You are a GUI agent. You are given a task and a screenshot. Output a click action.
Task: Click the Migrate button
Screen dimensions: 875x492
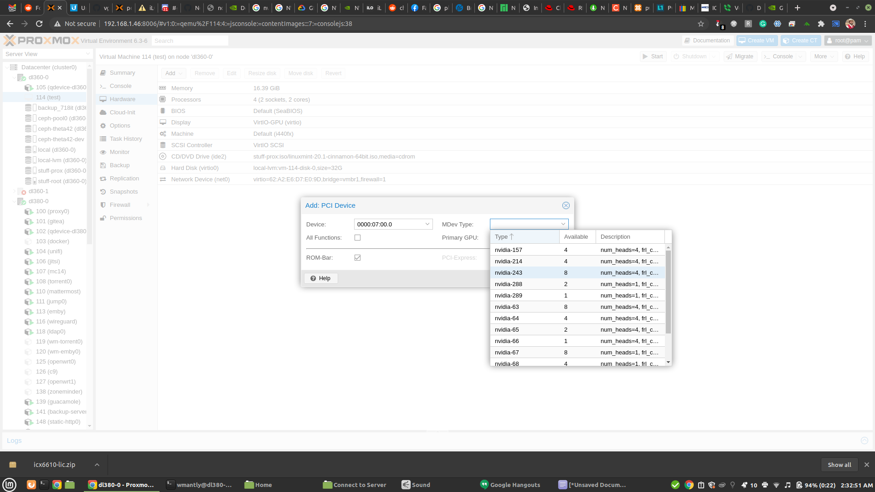tap(740, 56)
